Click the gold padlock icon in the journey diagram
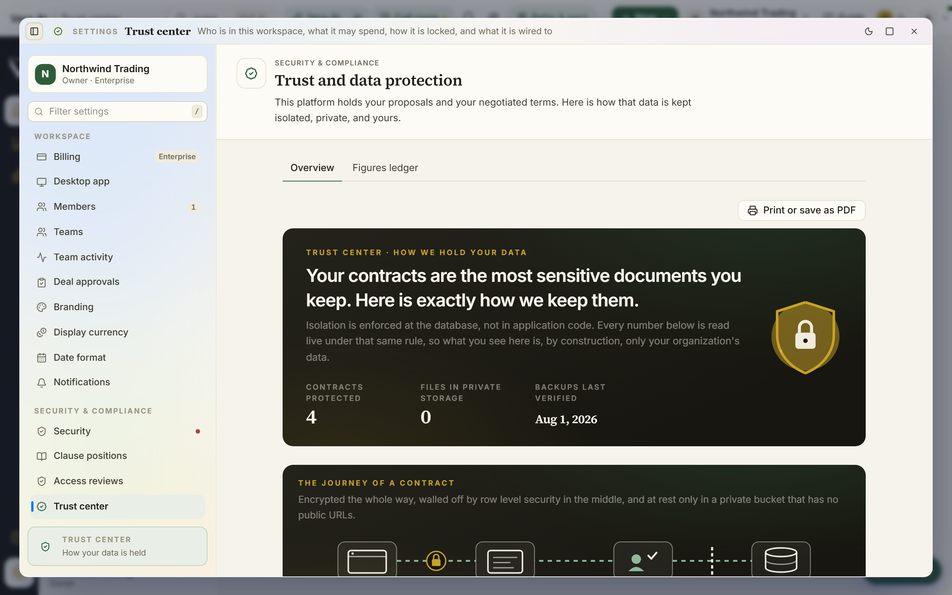Viewport: 952px width, 595px height. pyautogui.click(x=436, y=561)
